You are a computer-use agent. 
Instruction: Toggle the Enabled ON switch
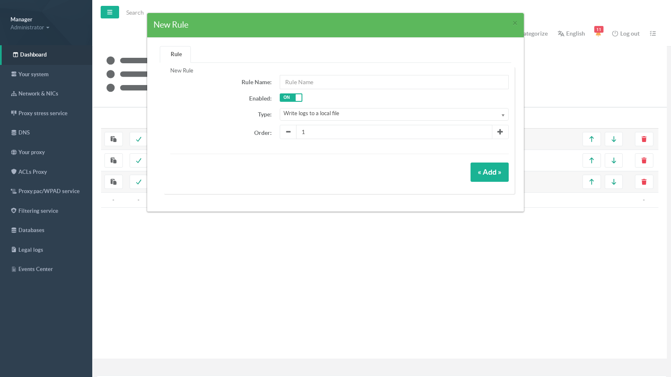(x=291, y=98)
